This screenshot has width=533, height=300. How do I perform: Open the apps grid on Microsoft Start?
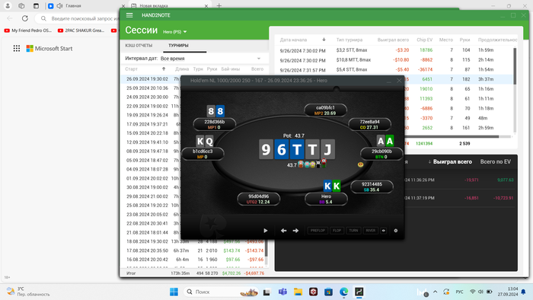(x=16, y=49)
